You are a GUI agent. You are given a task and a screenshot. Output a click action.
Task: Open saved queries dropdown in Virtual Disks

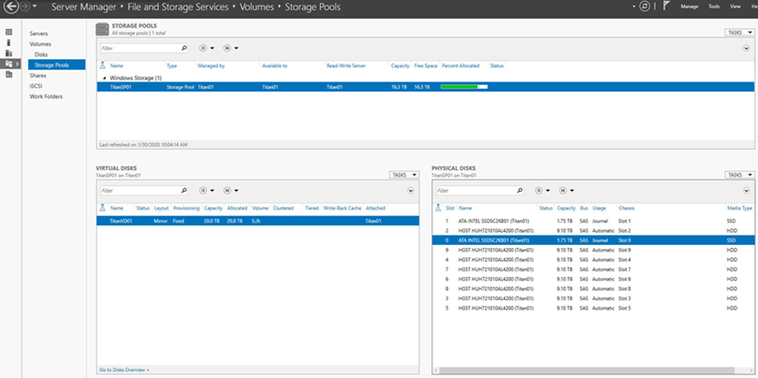(x=231, y=191)
